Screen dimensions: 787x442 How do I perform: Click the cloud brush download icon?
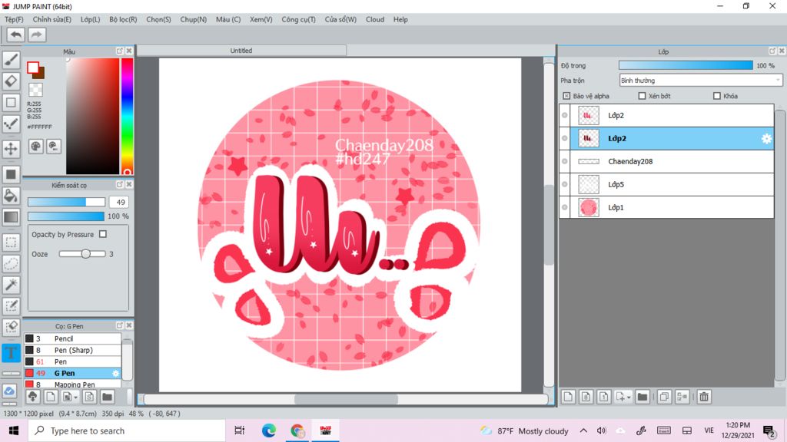(32, 397)
